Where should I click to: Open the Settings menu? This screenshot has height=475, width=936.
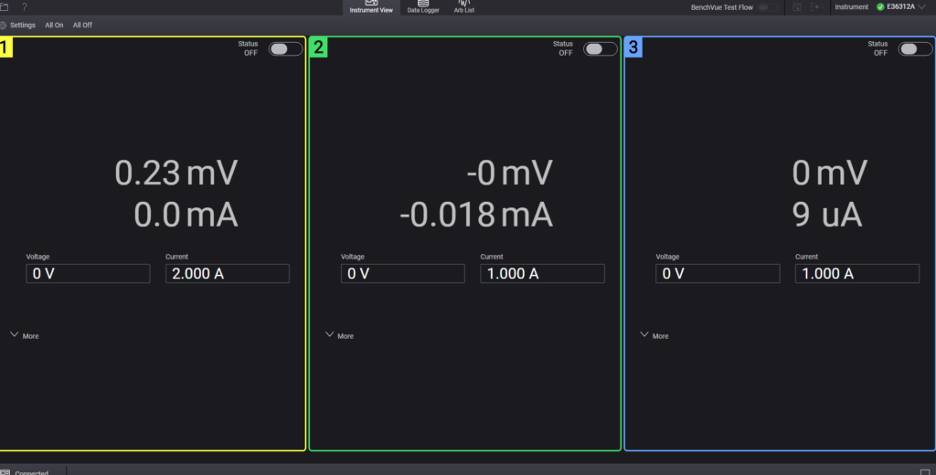pos(23,25)
